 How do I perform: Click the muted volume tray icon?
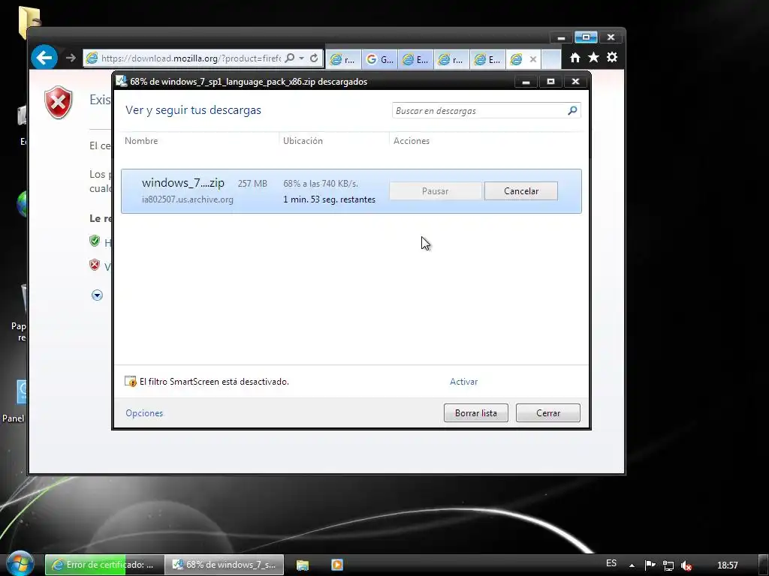[x=686, y=565]
